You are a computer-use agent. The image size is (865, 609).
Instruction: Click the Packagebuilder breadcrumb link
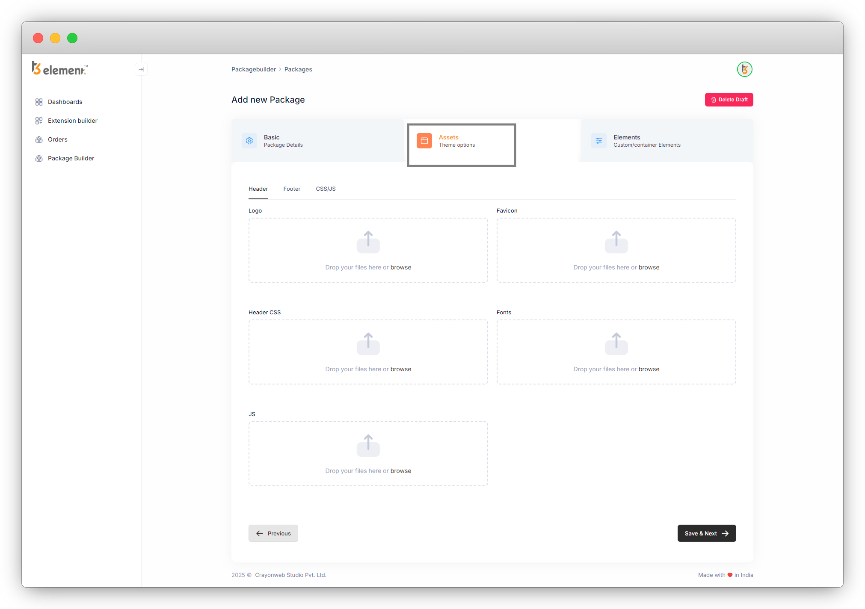click(253, 69)
